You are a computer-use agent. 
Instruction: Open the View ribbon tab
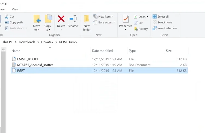[15, 9]
